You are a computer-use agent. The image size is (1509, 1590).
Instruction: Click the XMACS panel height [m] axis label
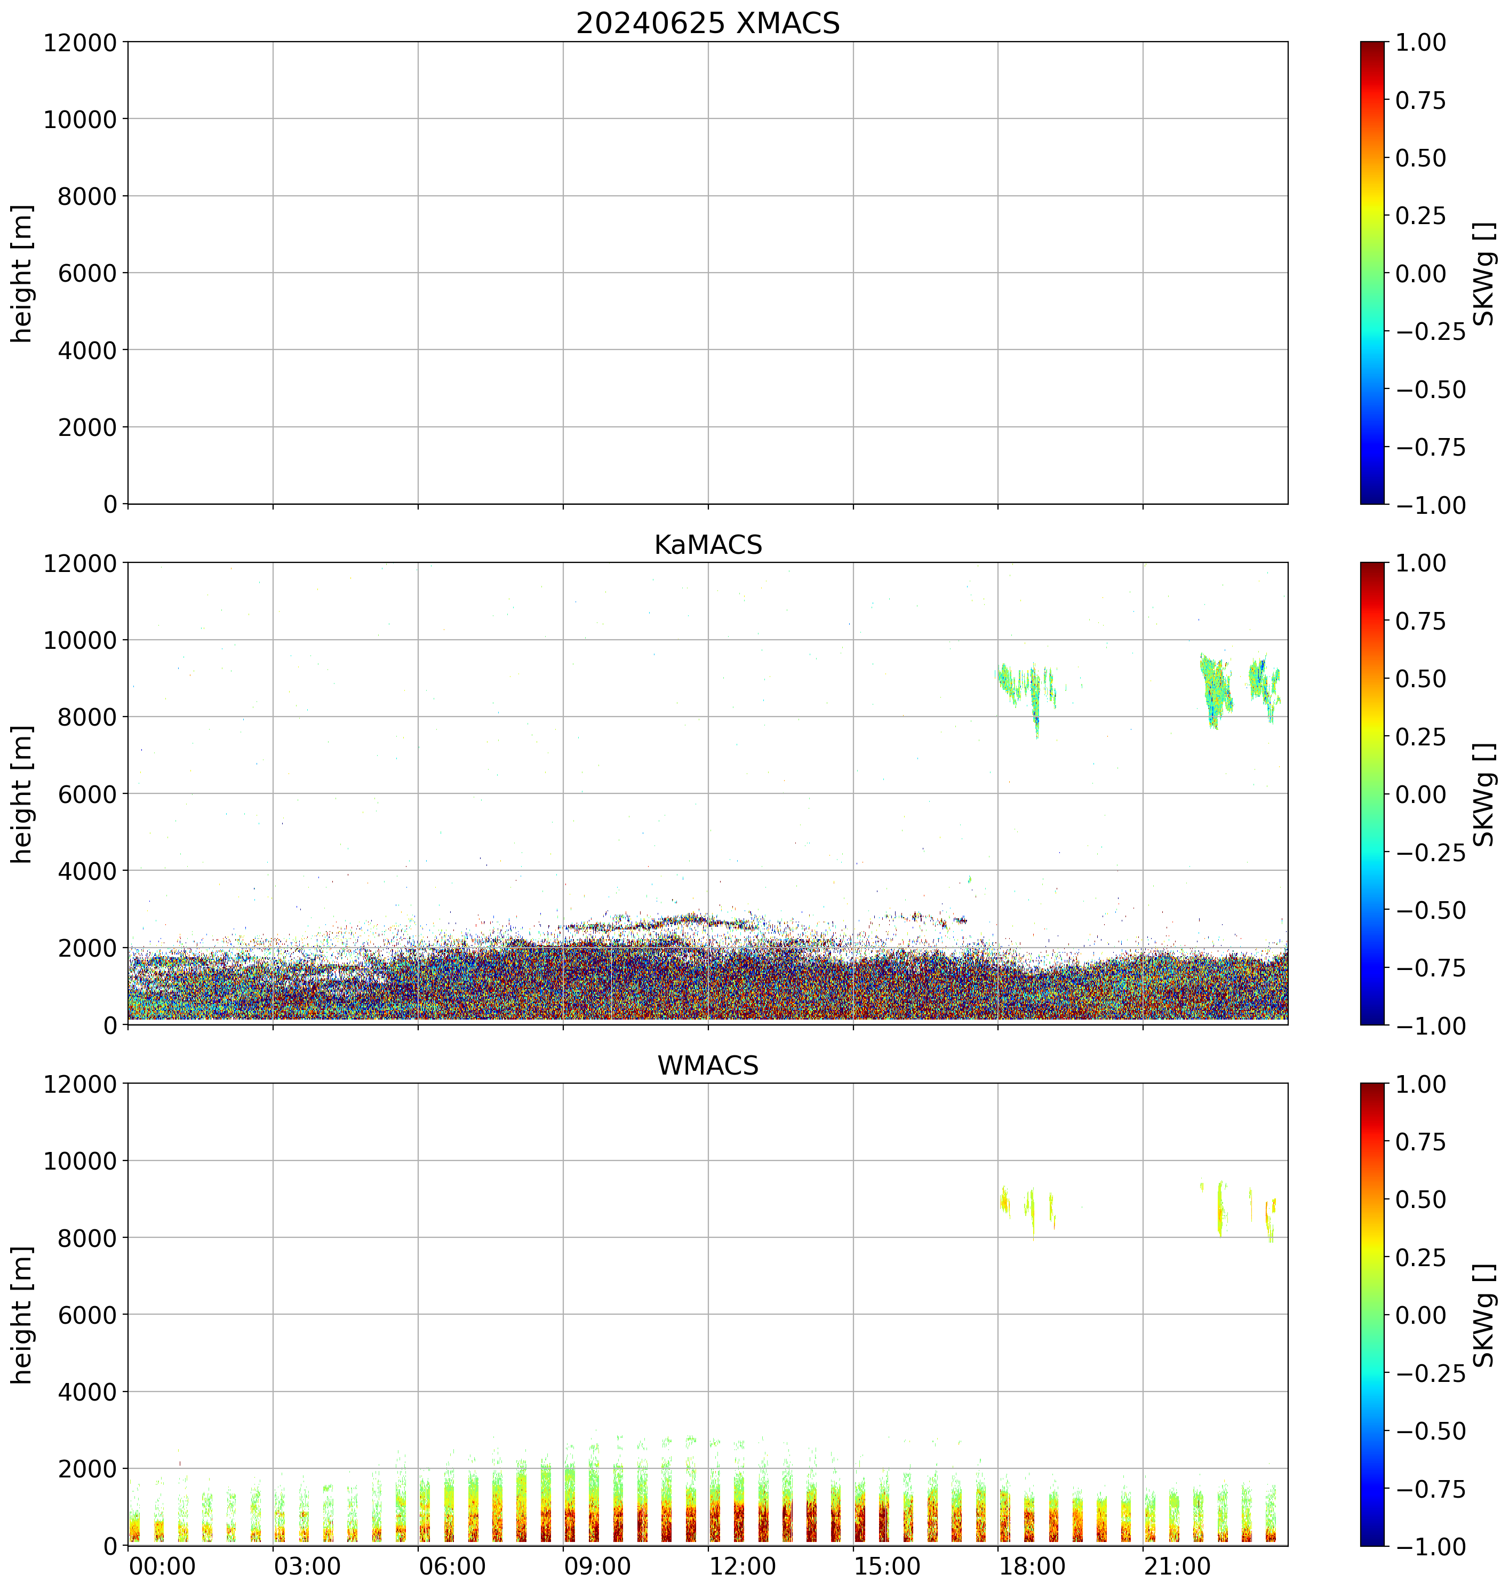point(22,274)
